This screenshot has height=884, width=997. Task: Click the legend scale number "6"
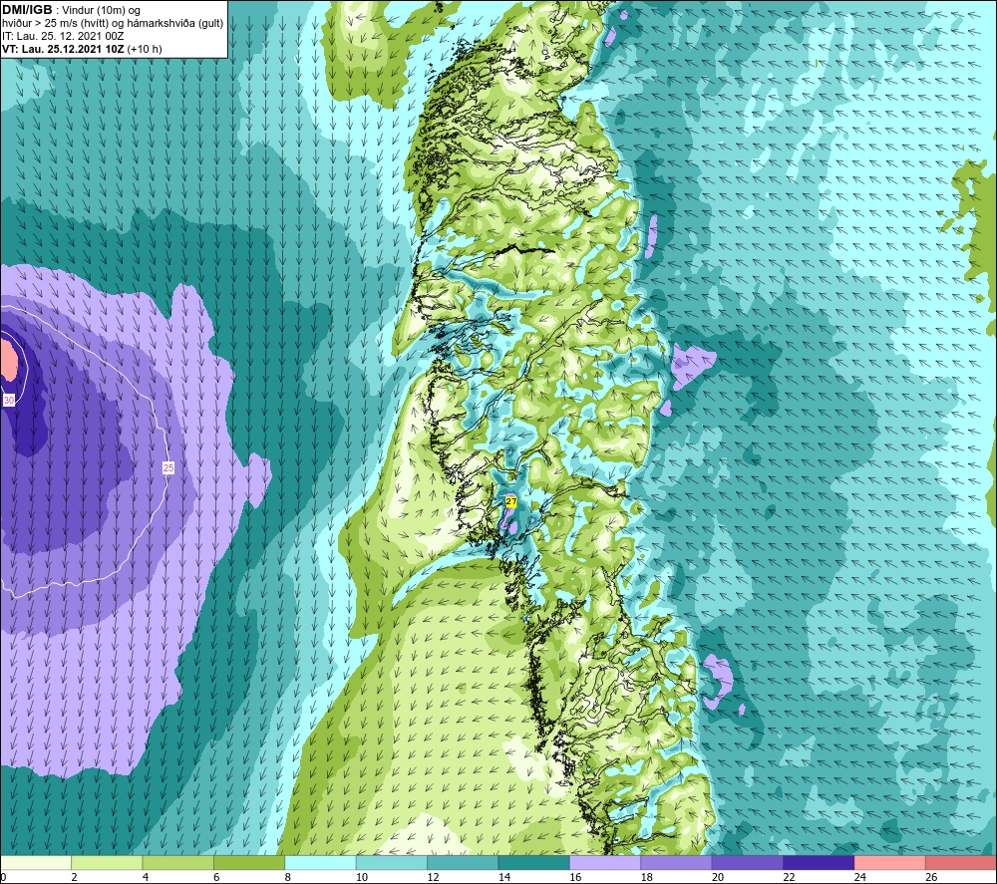[x=216, y=877]
